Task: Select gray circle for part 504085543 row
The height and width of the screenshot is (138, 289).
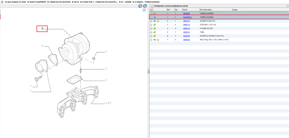Action: coord(151,17)
